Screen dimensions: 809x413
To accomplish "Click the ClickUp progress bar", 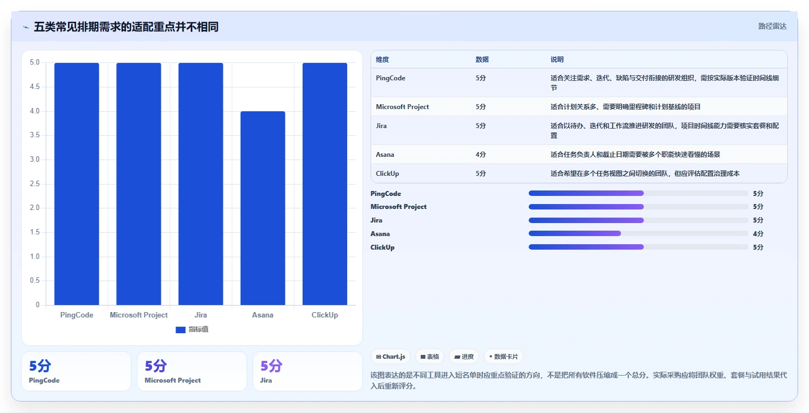I will [638, 247].
